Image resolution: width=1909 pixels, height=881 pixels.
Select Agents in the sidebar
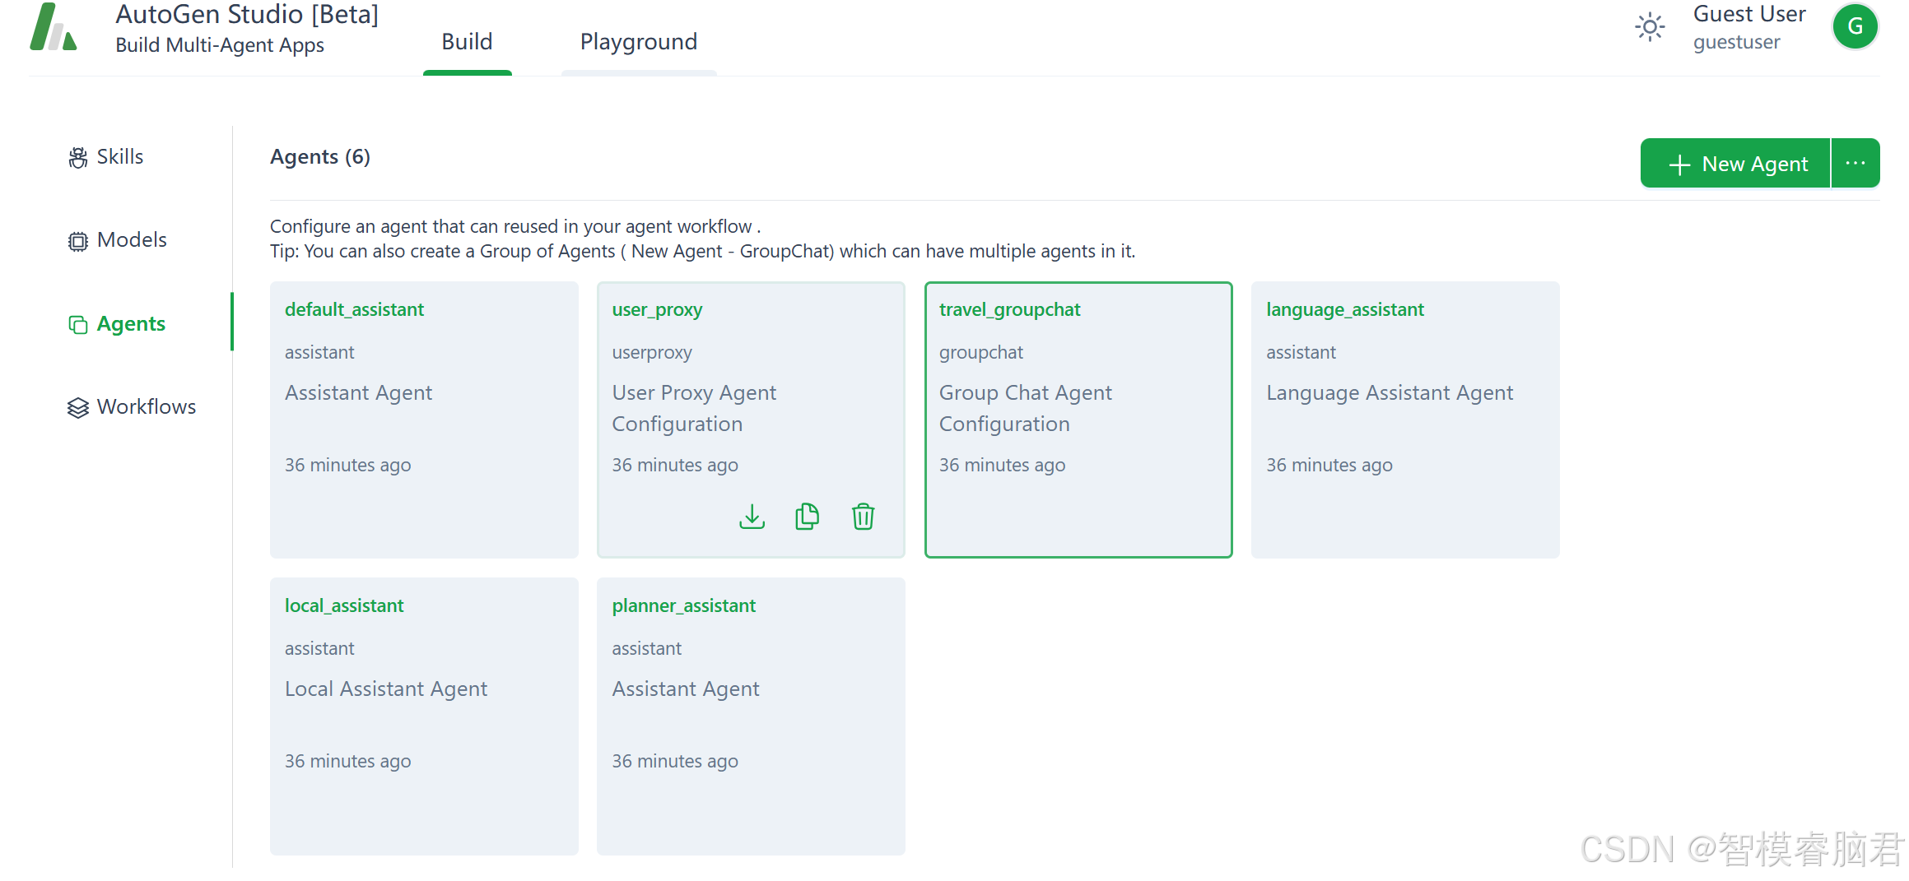coord(131,323)
